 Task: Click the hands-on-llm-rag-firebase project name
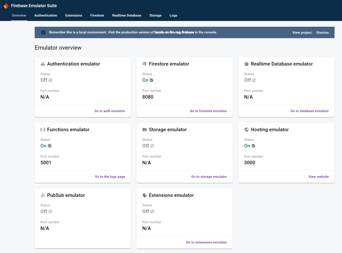pyautogui.click(x=174, y=32)
